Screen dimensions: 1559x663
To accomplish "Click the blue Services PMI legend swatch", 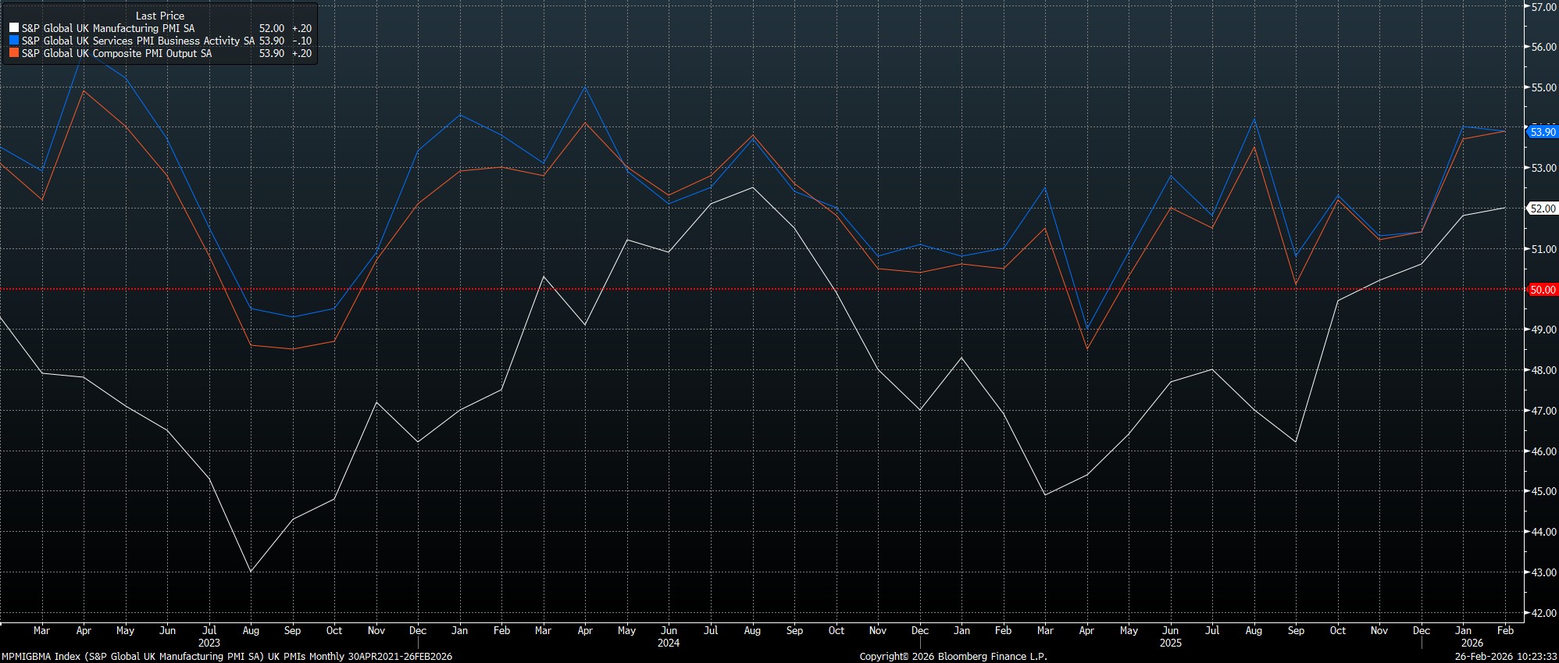I will (x=14, y=41).
